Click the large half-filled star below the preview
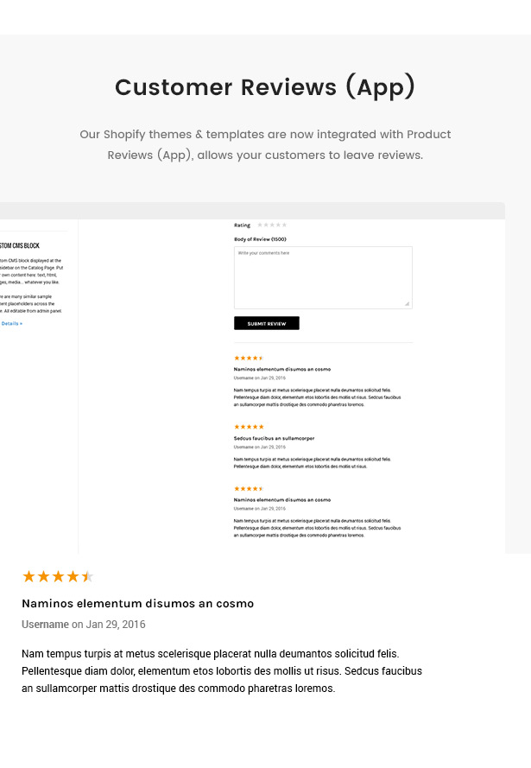 tap(87, 576)
